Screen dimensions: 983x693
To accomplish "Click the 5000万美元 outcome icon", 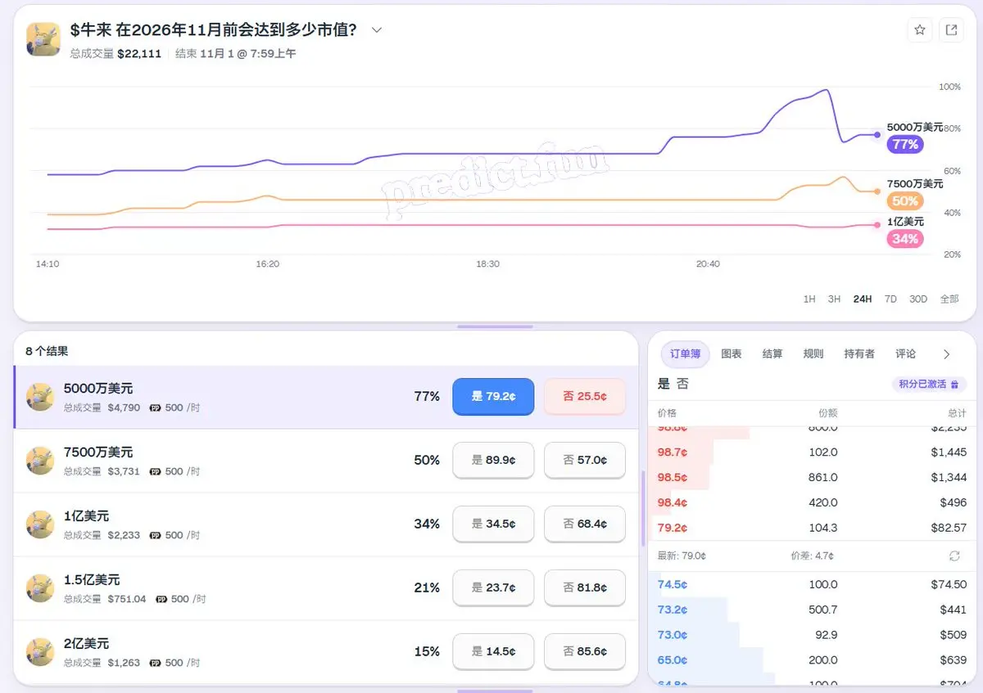I will [40, 397].
